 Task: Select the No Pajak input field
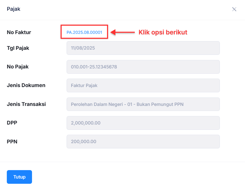pos(143,67)
